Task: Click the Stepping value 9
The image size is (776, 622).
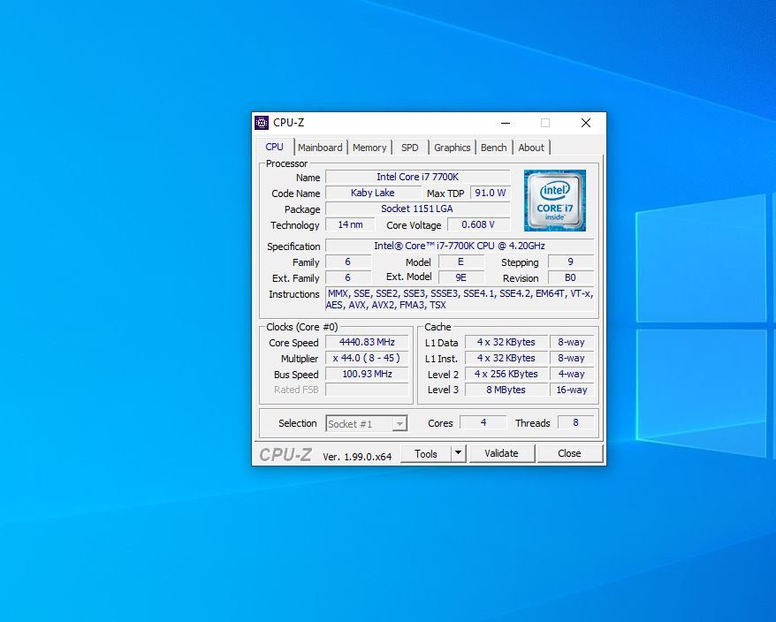Action: click(x=571, y=262)
